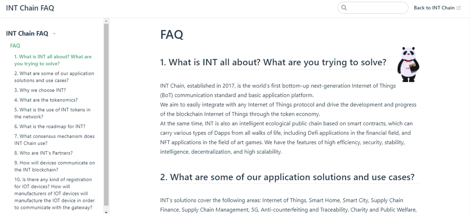
Task: Click the search magnifier icon
Action: coord(344,8)
